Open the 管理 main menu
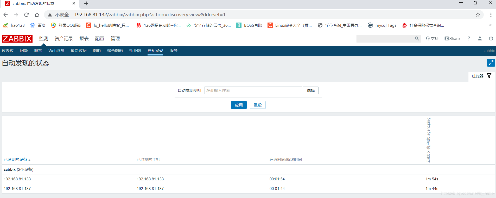Viewport: 496px width, 198px height. (x=115, y=39)
